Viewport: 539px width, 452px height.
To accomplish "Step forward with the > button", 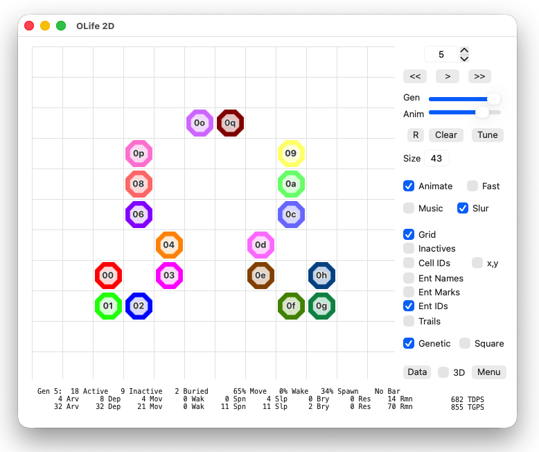I will pyautogui.click(x=448, y=76).
